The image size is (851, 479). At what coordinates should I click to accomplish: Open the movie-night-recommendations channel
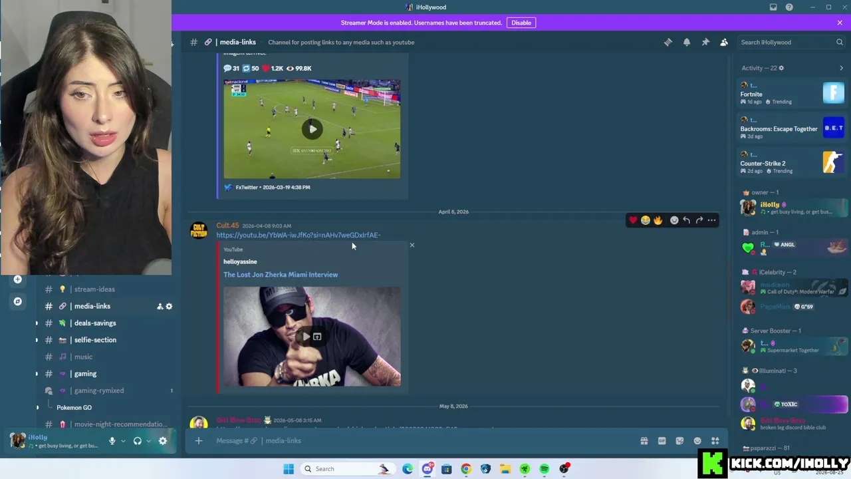(x=120, y=424)
